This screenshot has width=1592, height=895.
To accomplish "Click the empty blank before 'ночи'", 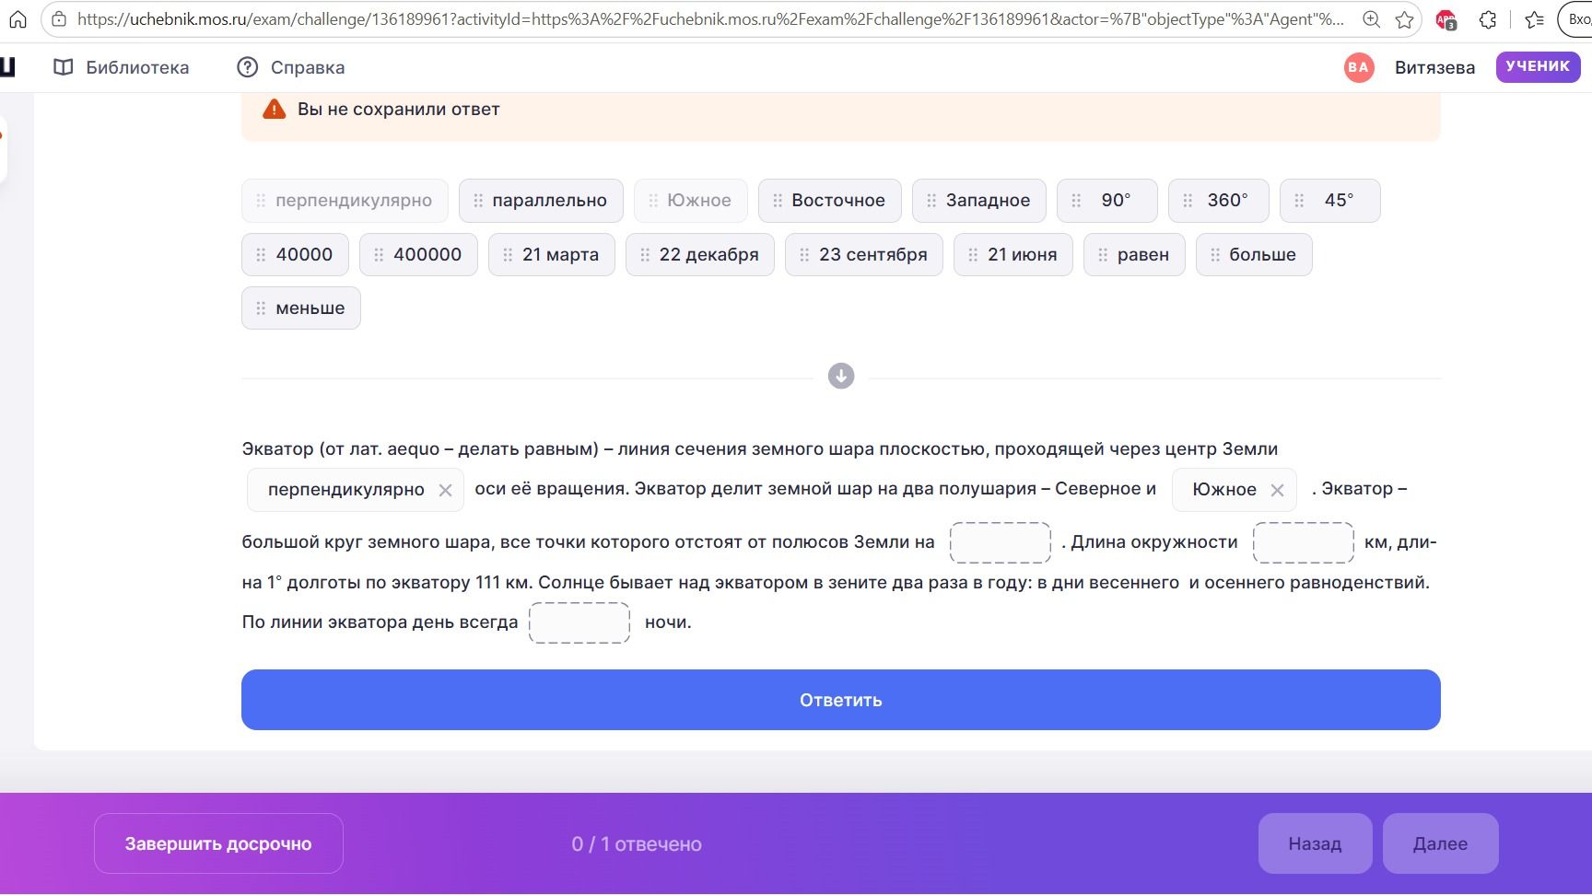I will (579, 622).
